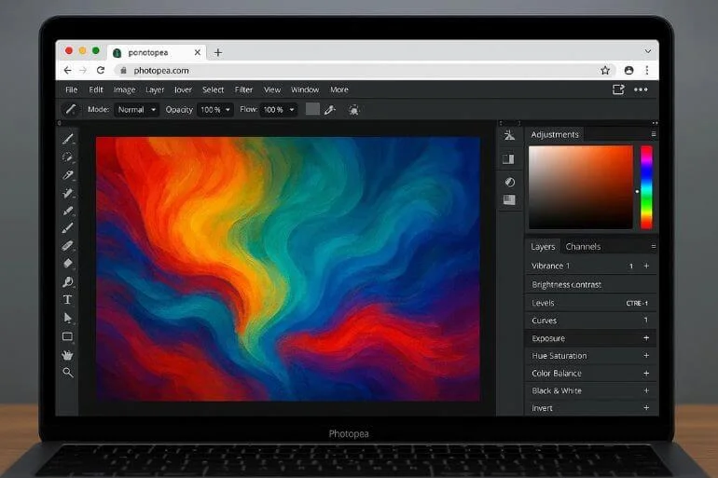Add Invert adjustment with plus
The image size is (718, 478).
pos(646,407)
